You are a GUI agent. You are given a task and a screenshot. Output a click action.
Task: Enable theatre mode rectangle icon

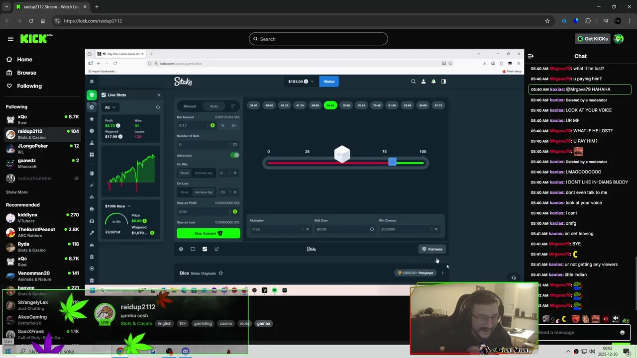coord(193,249)
